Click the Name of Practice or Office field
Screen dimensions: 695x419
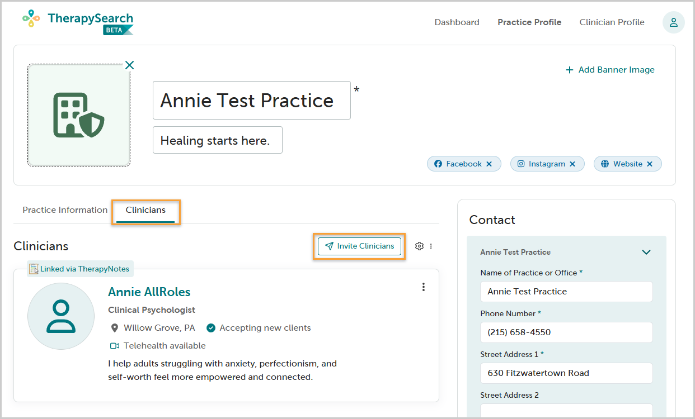(566, 292)
